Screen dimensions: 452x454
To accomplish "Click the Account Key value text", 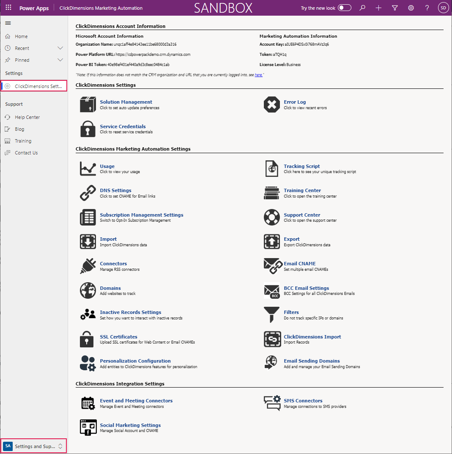I will click(307, 44).
